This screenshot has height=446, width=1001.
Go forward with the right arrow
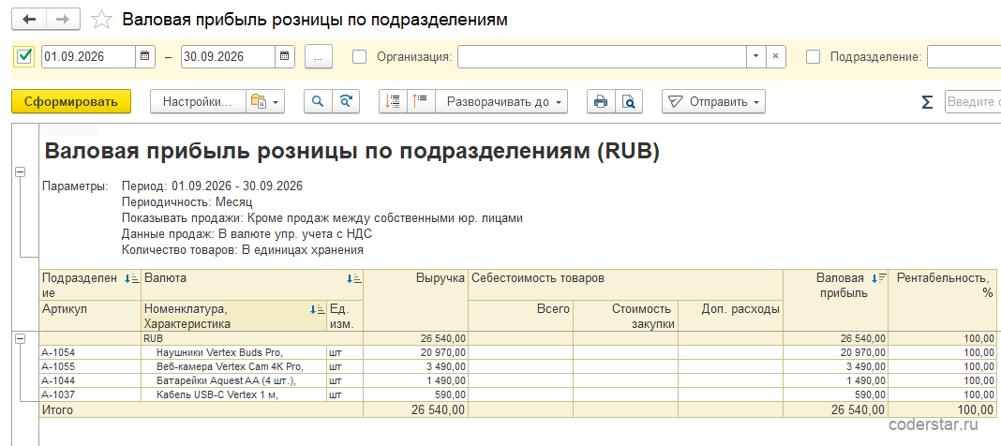point(63,19)
